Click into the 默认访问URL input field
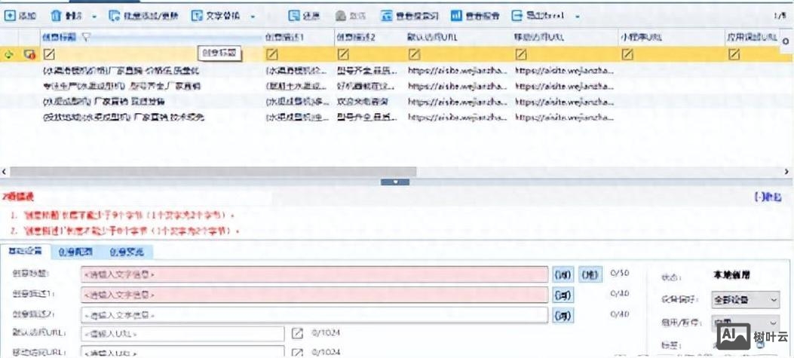This screenshot has height=358, width=794. tap(182, 334)
